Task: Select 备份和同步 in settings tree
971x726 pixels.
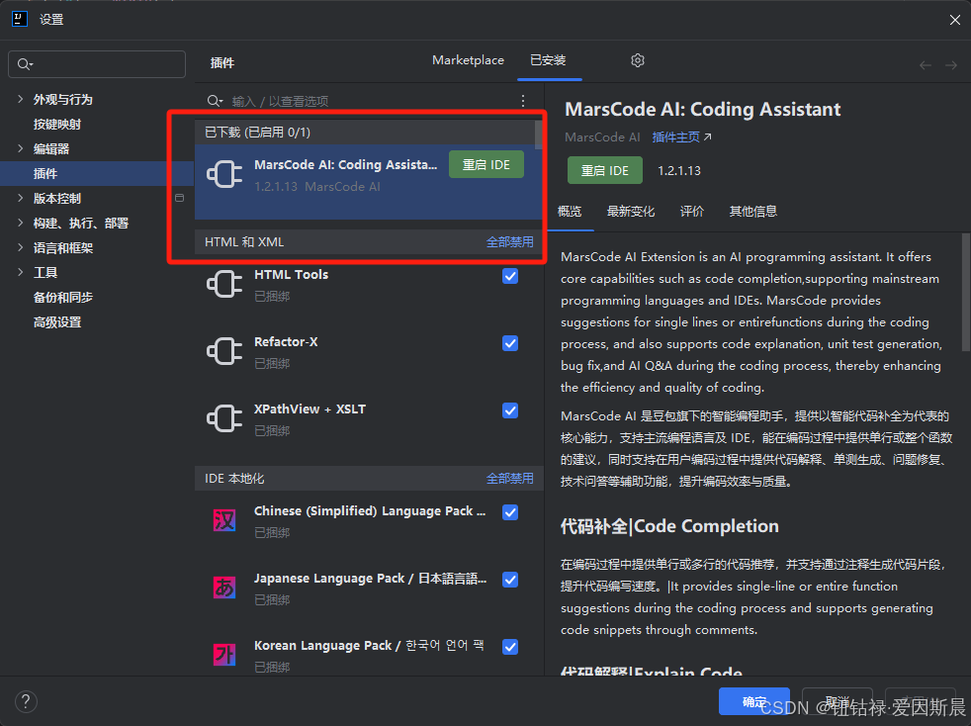Action: pos(63,298)
